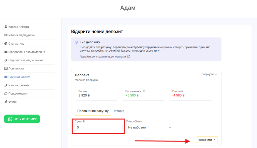The image size is (257, 148).
Task: Collapse the deposit panel with Згорнути
Action: [209, 74]
